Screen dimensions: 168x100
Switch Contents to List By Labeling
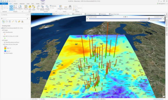(19, 21)
